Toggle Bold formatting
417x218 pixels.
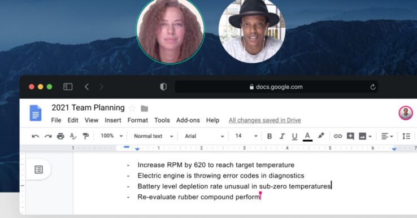pos(270,136)
